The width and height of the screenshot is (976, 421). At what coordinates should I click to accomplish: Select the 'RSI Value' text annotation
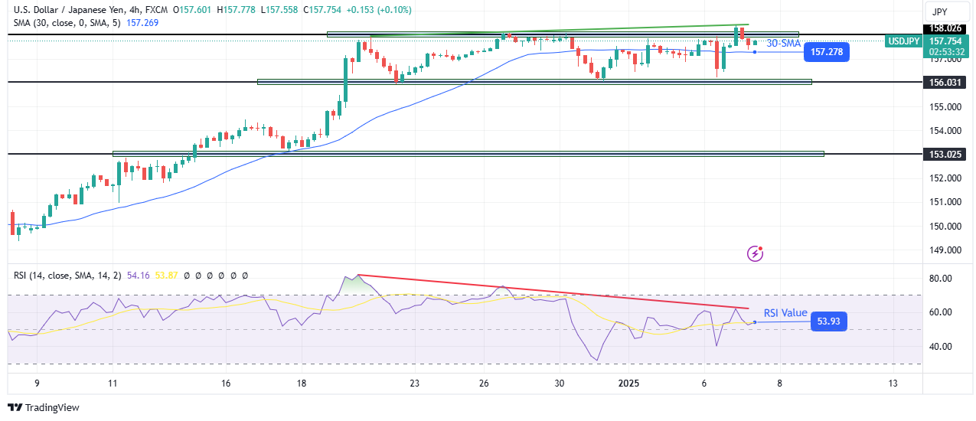(785, 312)
